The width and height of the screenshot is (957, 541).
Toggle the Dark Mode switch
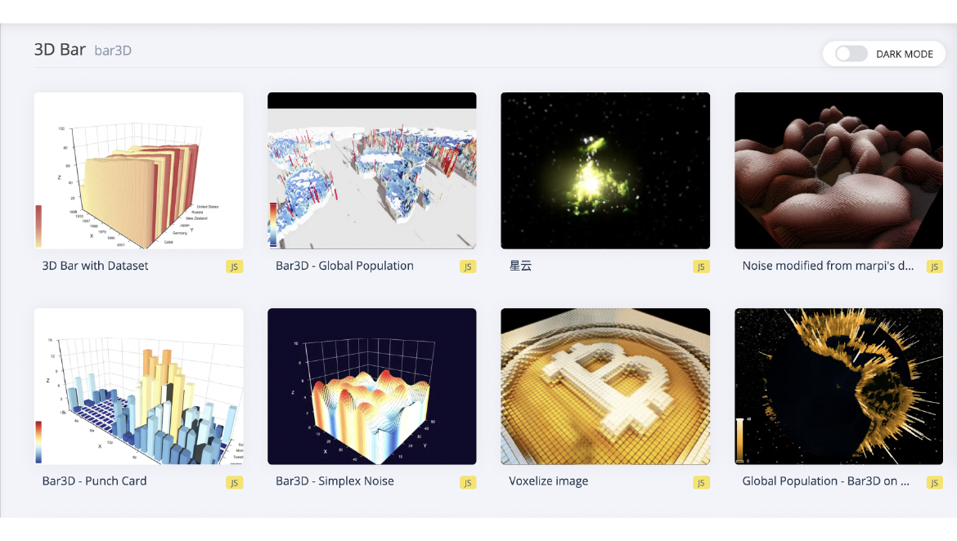(x=851, y=54)
